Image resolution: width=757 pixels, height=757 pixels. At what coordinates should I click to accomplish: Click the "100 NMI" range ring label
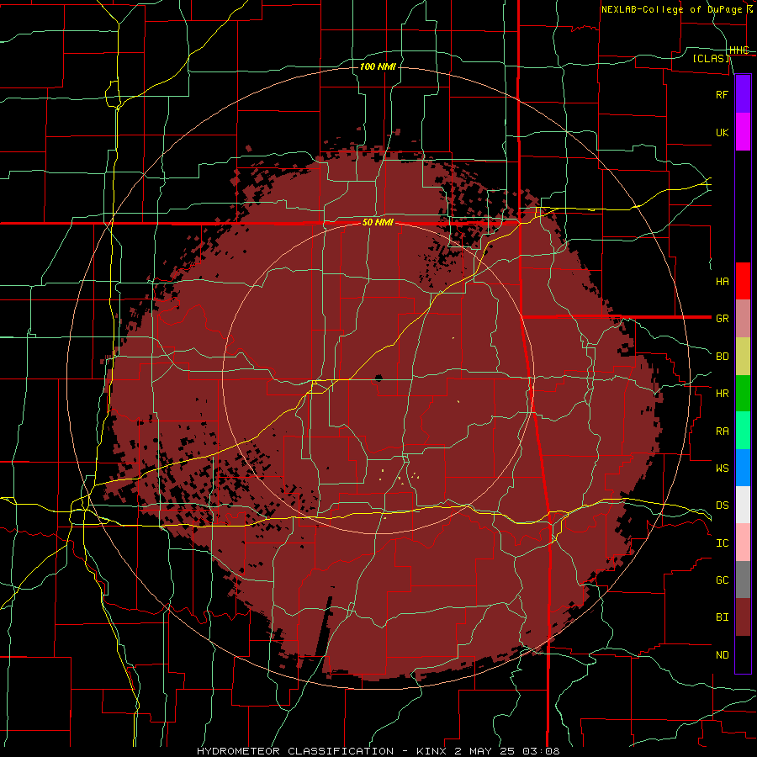pyautogui.click(x=378, y=66)
